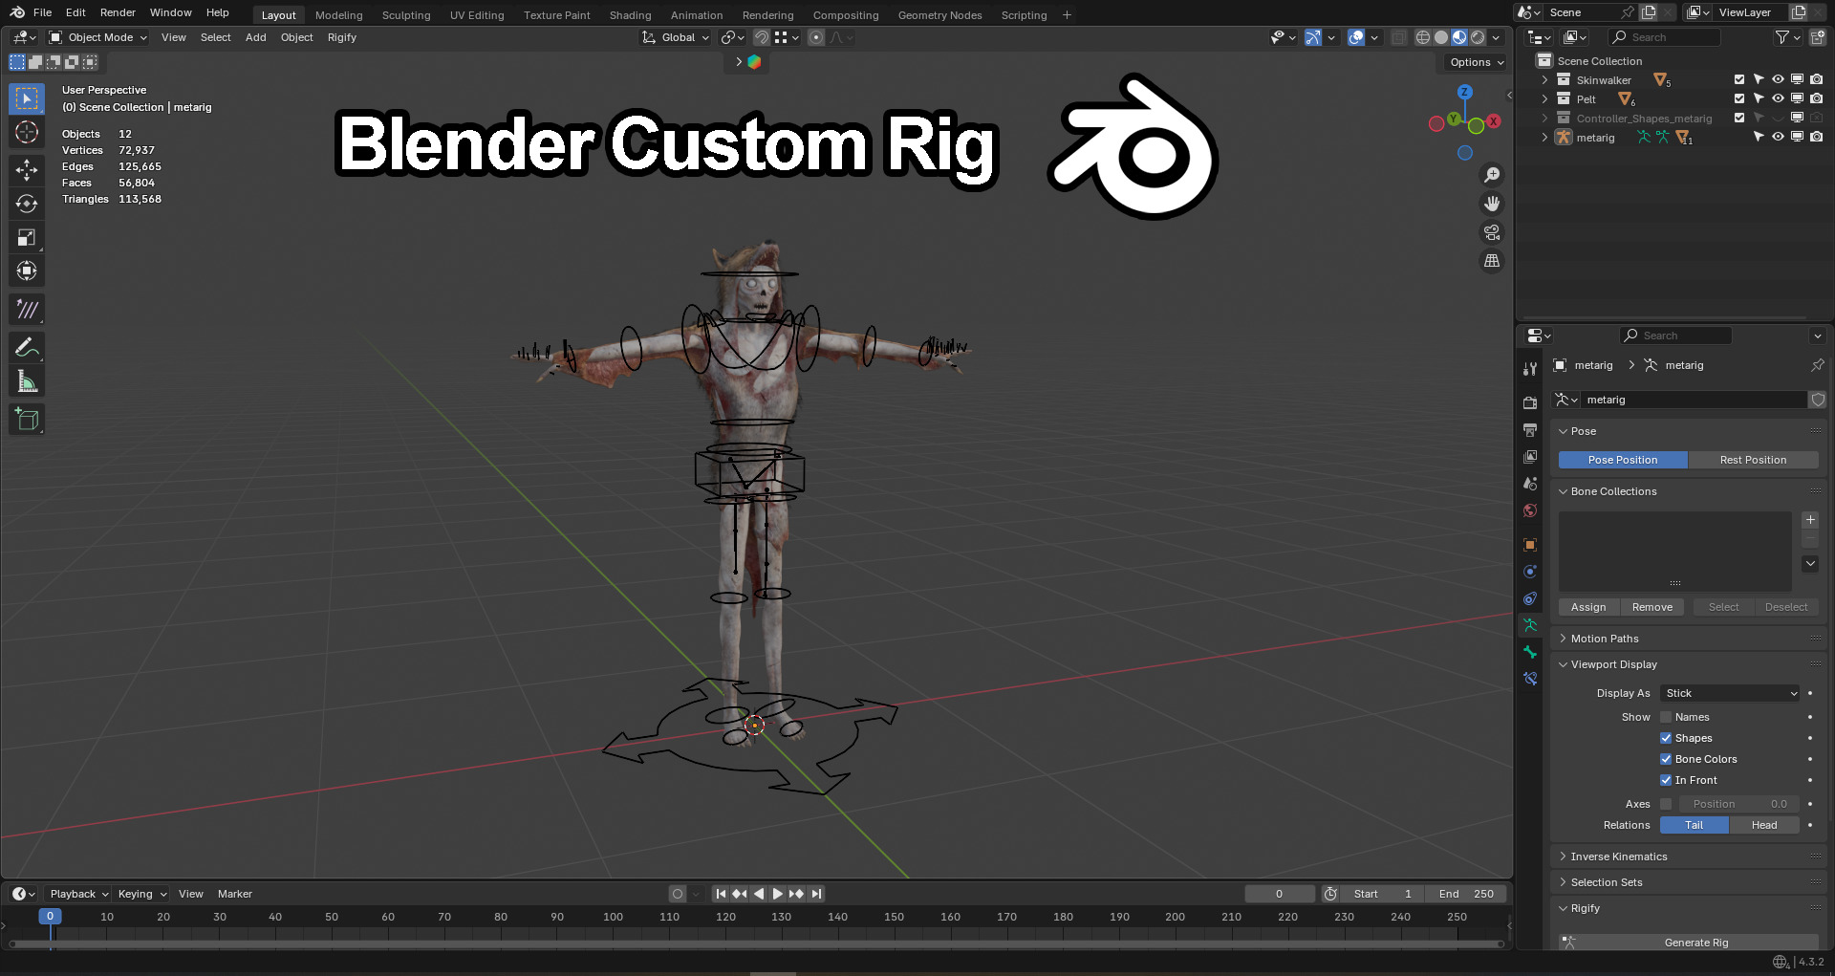The image size is (1835, 976).
Task: Toggle the camera view icon
Action: pos(1492,232)
